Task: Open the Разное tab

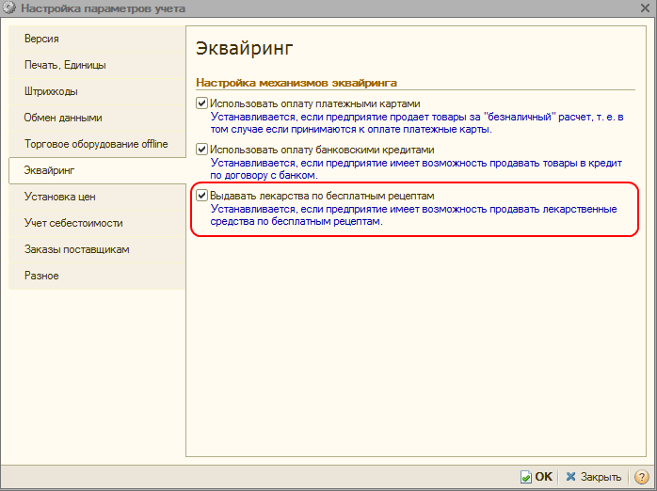Action: pos(42,276)
